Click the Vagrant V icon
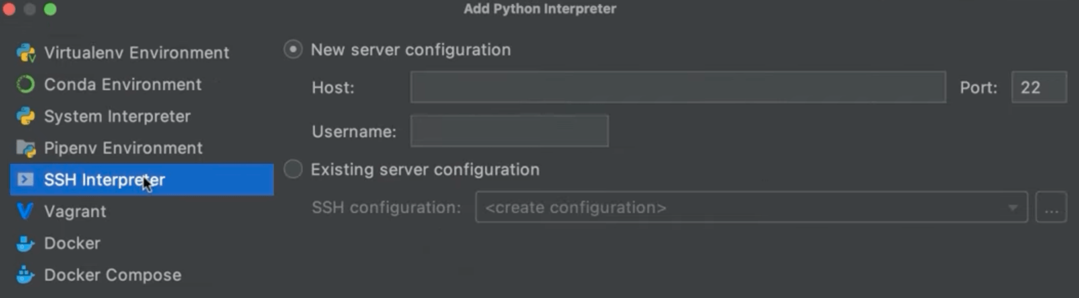Image resolution: width=1079 pixels, height=298 pixels. (x=25, y=211)
